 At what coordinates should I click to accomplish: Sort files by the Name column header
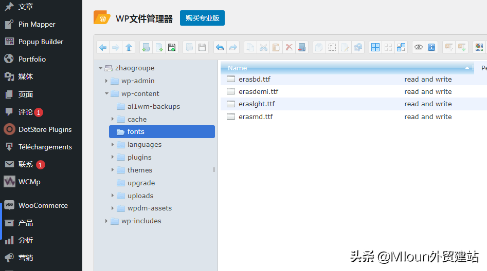click(347, 68)
